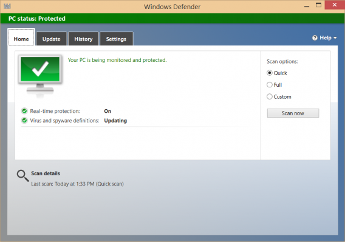This screenshot has height=242, width=345.
Task: Click the 'On' status value
Action: click(x=108, y=111)
